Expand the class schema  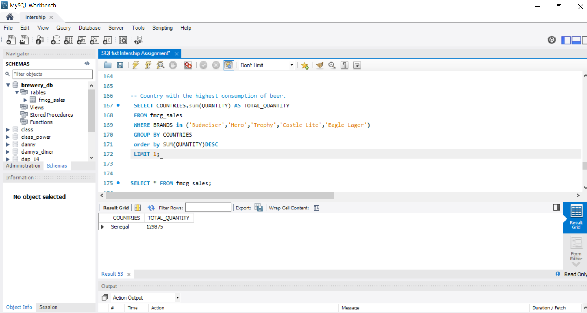8,129
